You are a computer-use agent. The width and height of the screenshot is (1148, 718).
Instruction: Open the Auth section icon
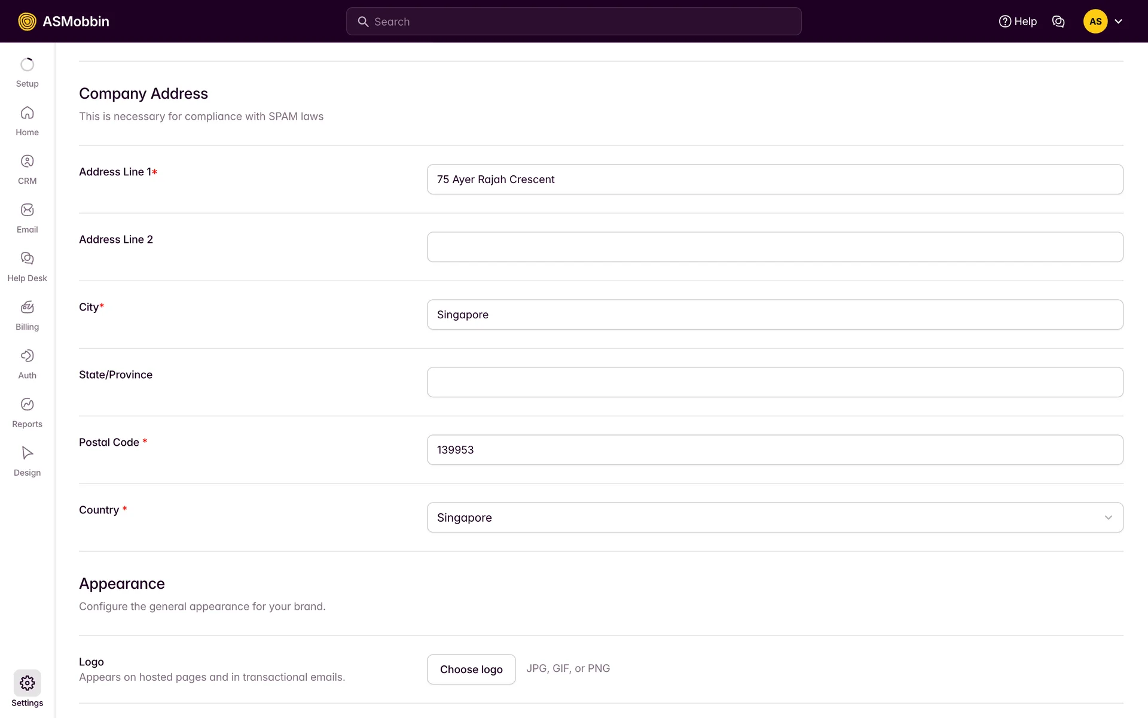pos(27,356)
